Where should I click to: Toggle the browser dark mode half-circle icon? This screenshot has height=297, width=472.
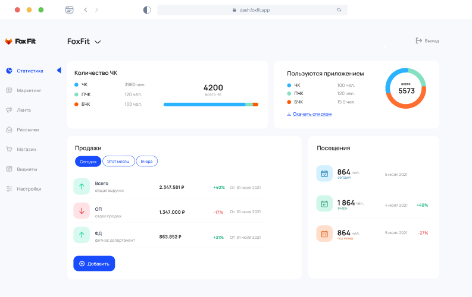pyautogui.click(x=147, y=10)
